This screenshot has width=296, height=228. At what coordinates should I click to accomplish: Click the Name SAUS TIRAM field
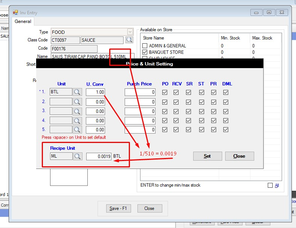click(93, 56)
